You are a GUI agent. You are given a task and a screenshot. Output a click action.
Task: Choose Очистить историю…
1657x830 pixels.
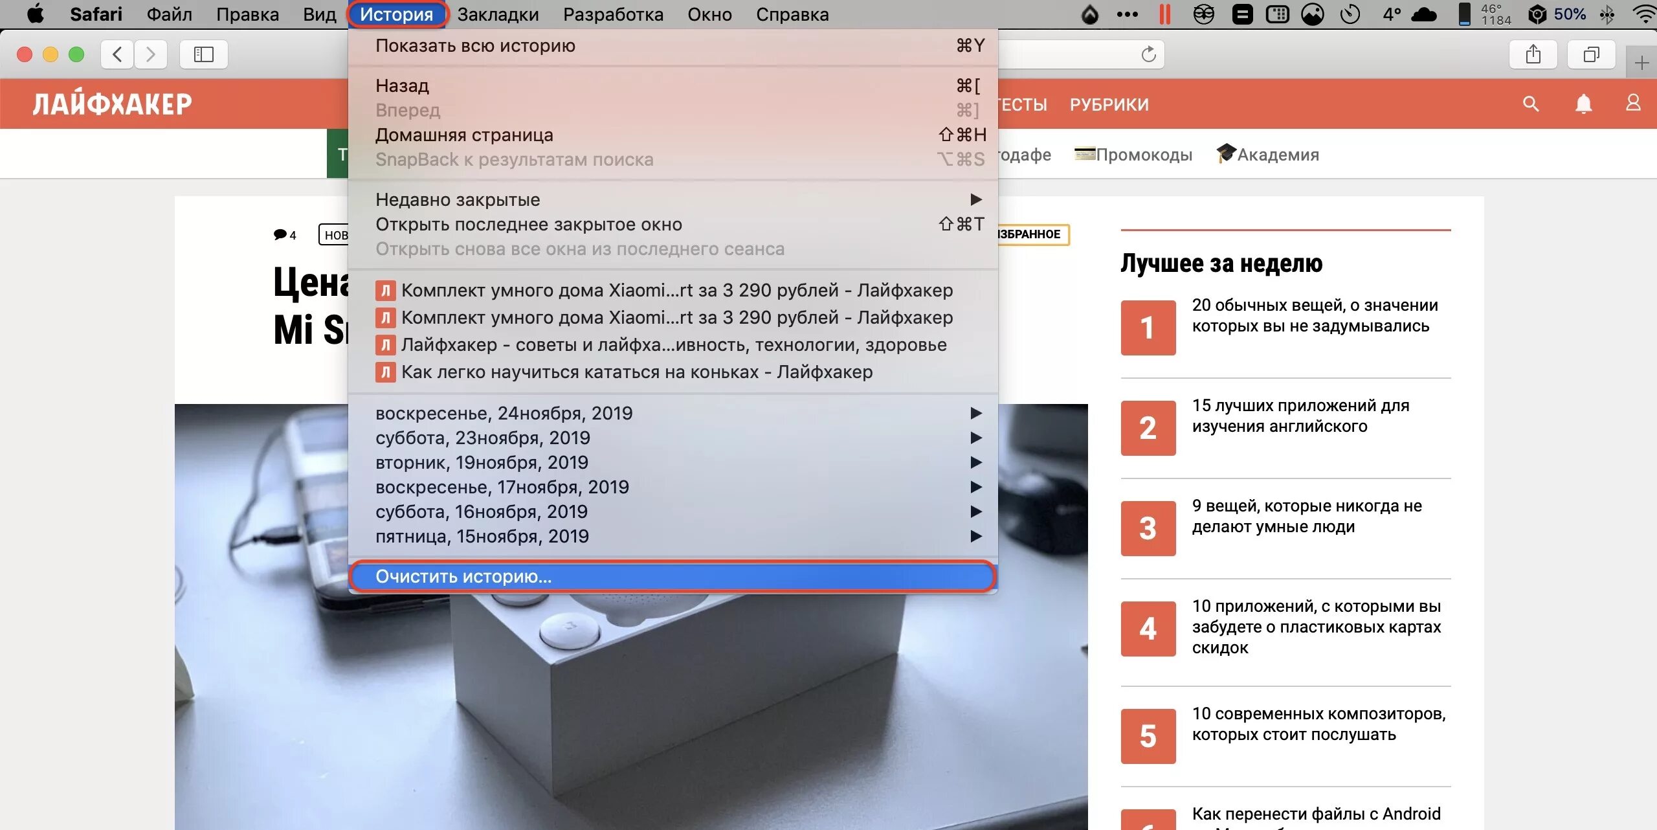coord(673,577)
